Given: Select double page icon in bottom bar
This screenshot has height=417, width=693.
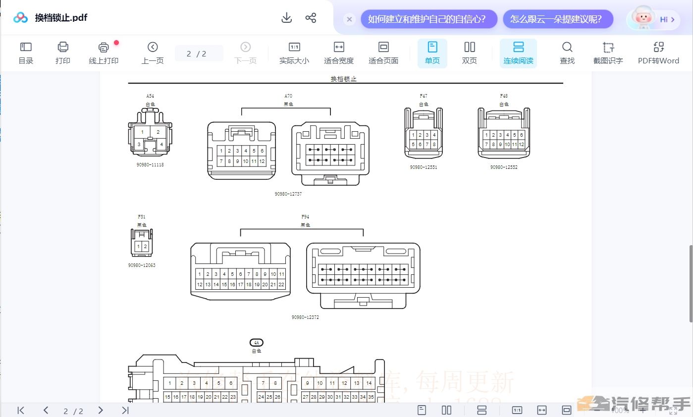Looking at the screenshot, I should [446, 410].
